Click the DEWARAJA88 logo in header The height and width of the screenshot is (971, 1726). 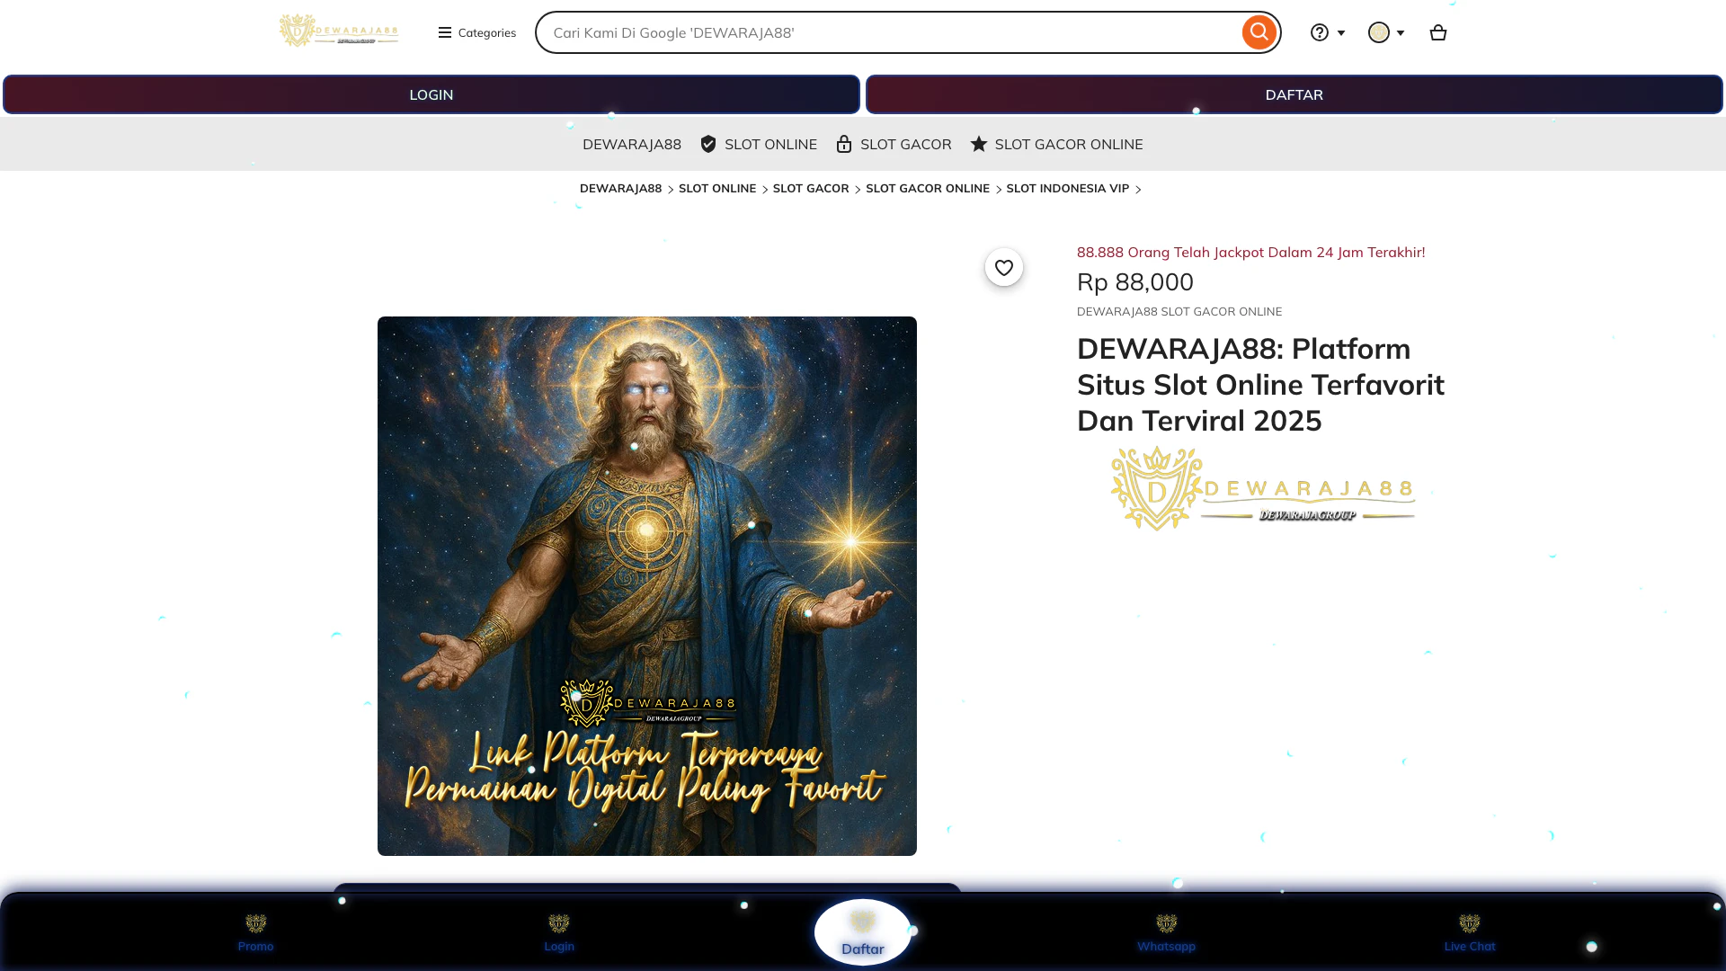coord(339,31)
